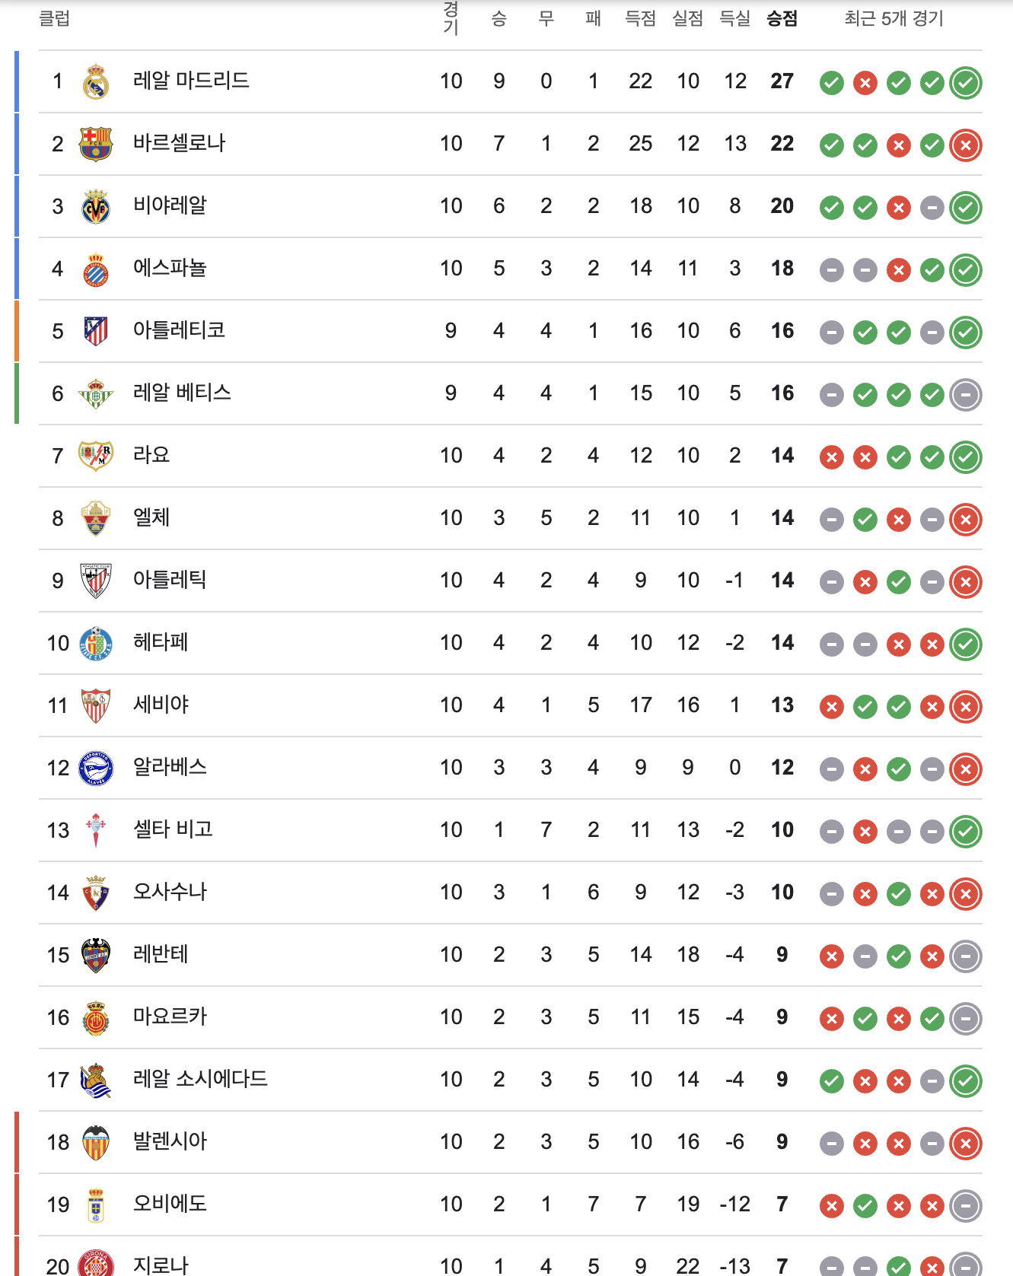Click the Villarreal club crest
1013x1276 pixels.
[96, 207]
